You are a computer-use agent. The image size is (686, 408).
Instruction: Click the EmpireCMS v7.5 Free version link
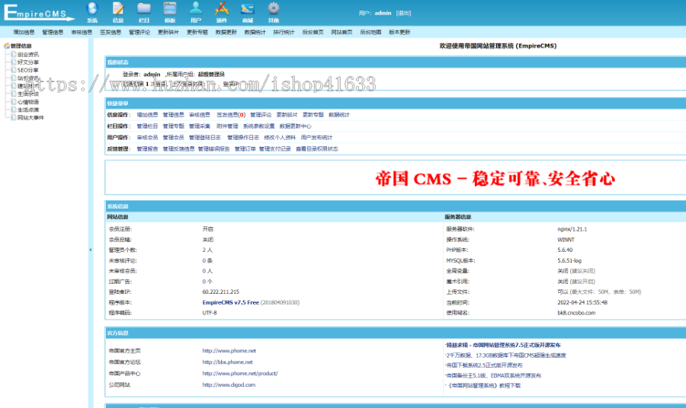point(230,302)
